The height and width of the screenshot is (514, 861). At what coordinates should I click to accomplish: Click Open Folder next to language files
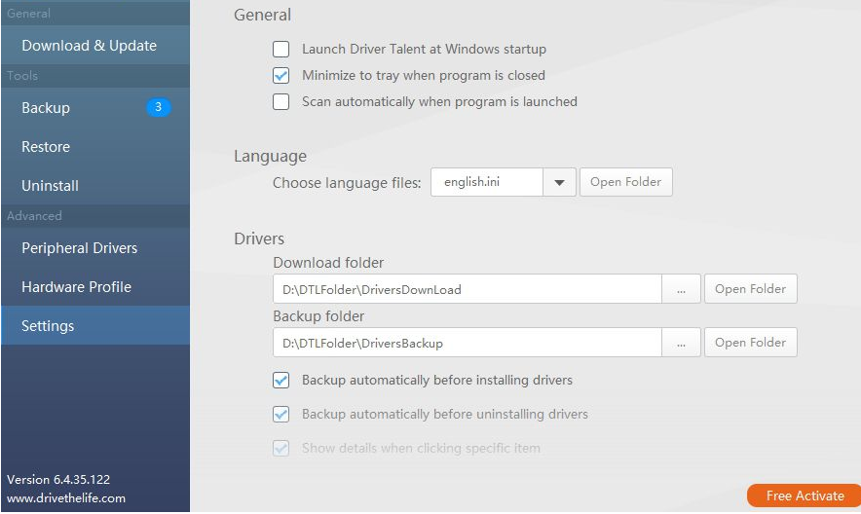click(x=625, y=182)
